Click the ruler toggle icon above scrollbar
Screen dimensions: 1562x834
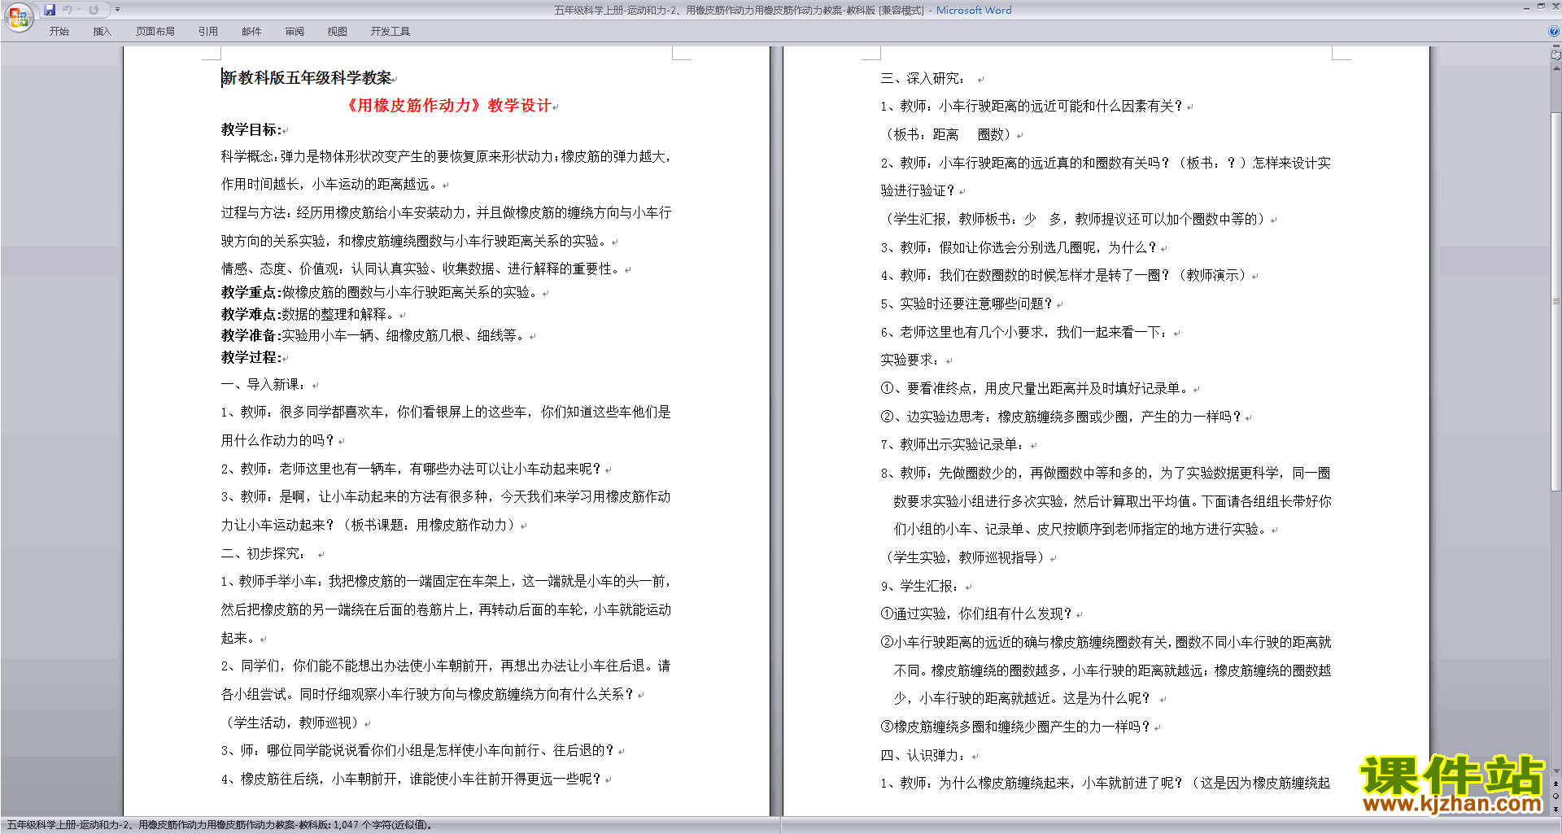[1555, 56]
